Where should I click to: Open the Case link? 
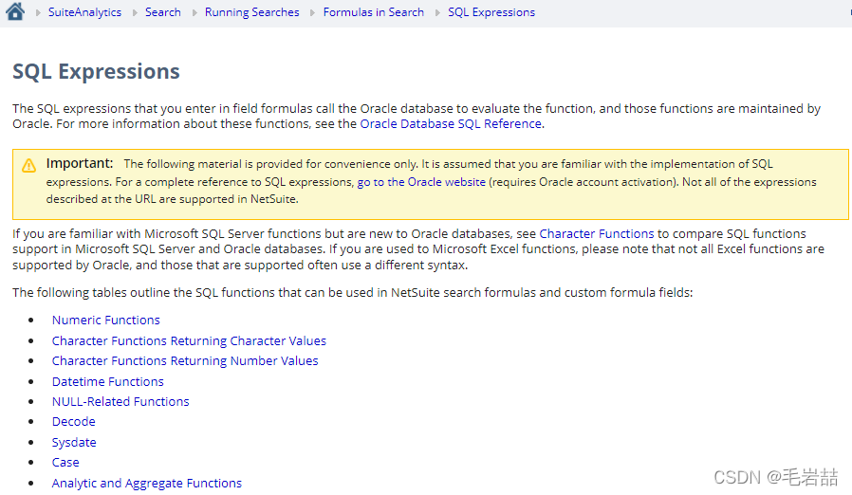65,463
